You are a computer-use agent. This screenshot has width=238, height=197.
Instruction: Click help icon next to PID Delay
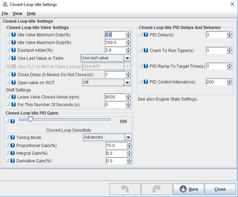[x=146, y=35]
